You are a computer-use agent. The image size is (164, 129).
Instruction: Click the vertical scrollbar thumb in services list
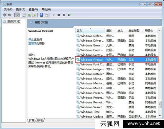pos(160,105)
